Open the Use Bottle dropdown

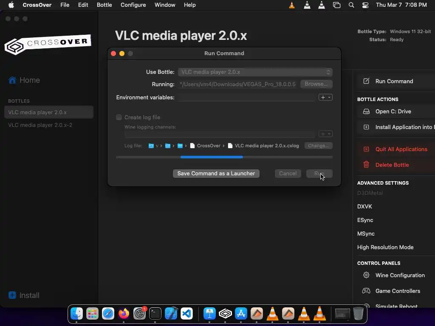click(255, 72)
